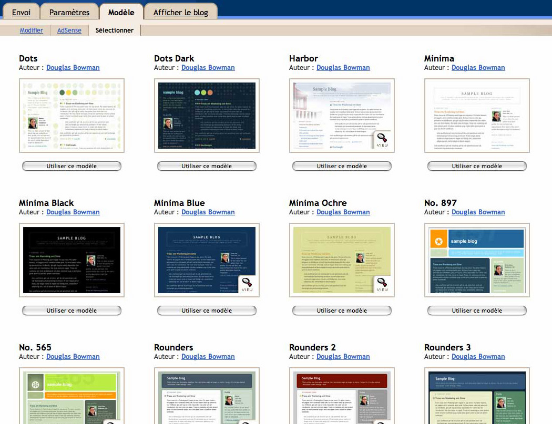Preview the Minima Black thumbnail
Image resolution: width=552 pixels, height=424 pixels.
(72, 260)
